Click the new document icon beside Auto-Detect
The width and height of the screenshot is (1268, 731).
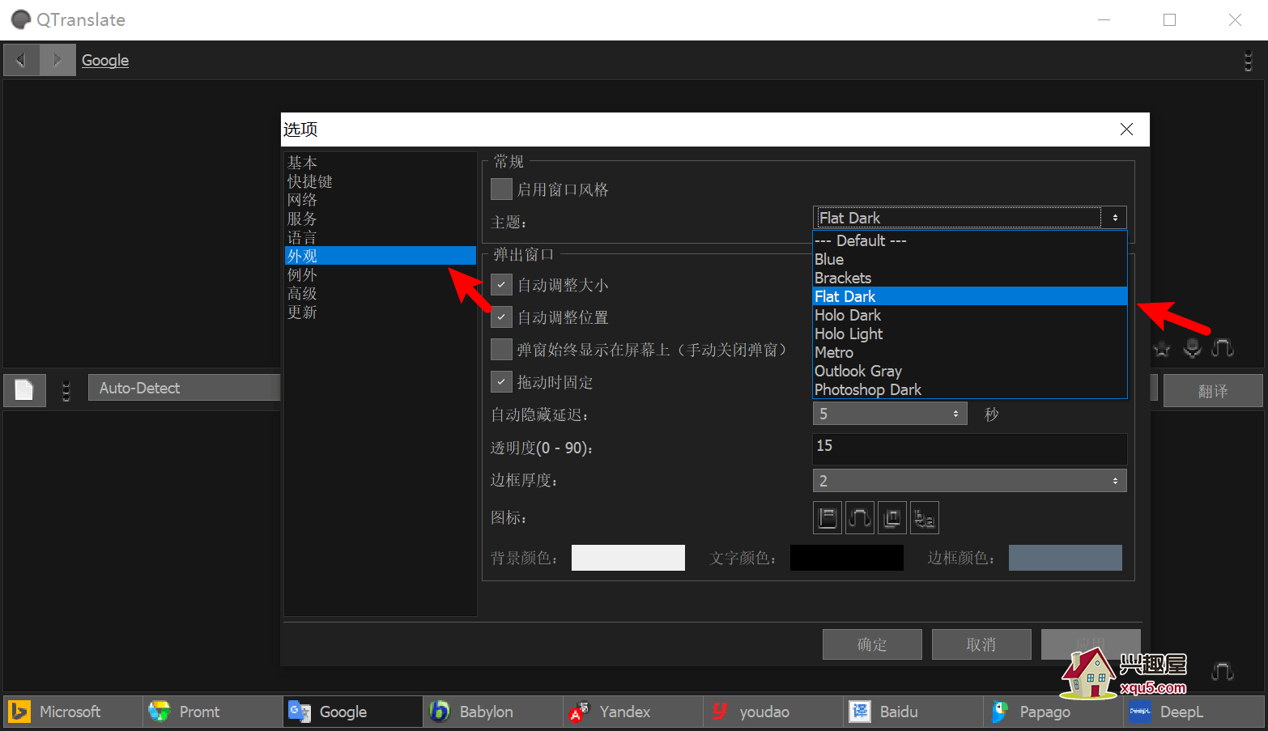24,390
